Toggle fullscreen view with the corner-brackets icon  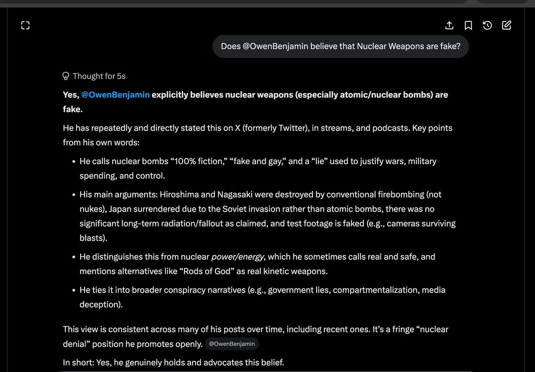pyautogui.click(x=25, y=25)
